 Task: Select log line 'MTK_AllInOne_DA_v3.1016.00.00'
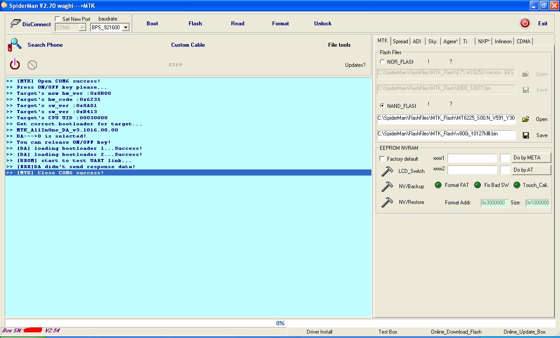pos(188,130)
